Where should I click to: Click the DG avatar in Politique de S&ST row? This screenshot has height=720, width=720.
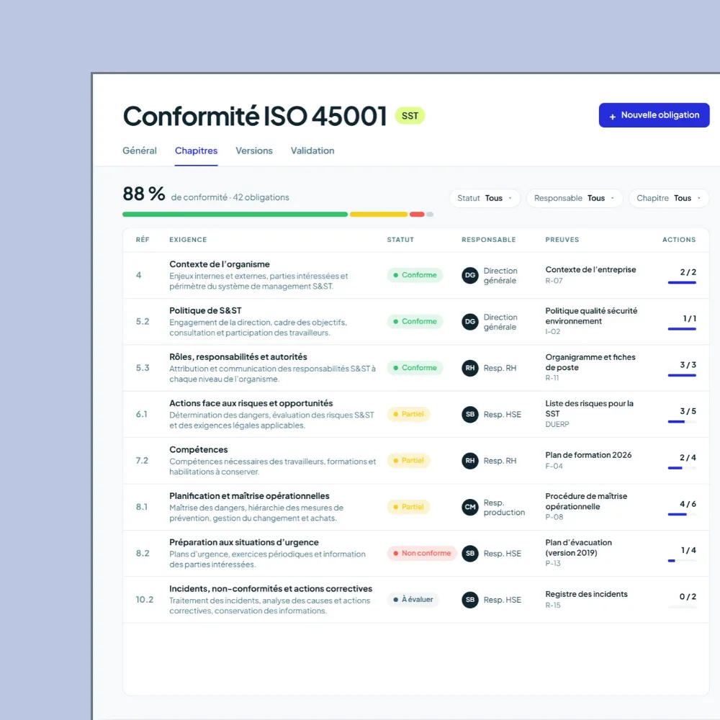click(469, 322)
